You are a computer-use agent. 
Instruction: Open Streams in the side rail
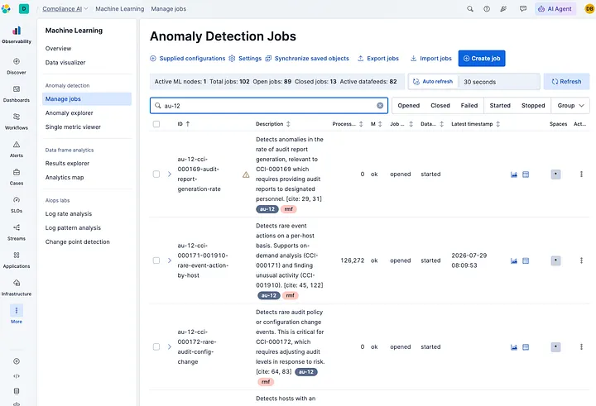(x=17, y=232)
